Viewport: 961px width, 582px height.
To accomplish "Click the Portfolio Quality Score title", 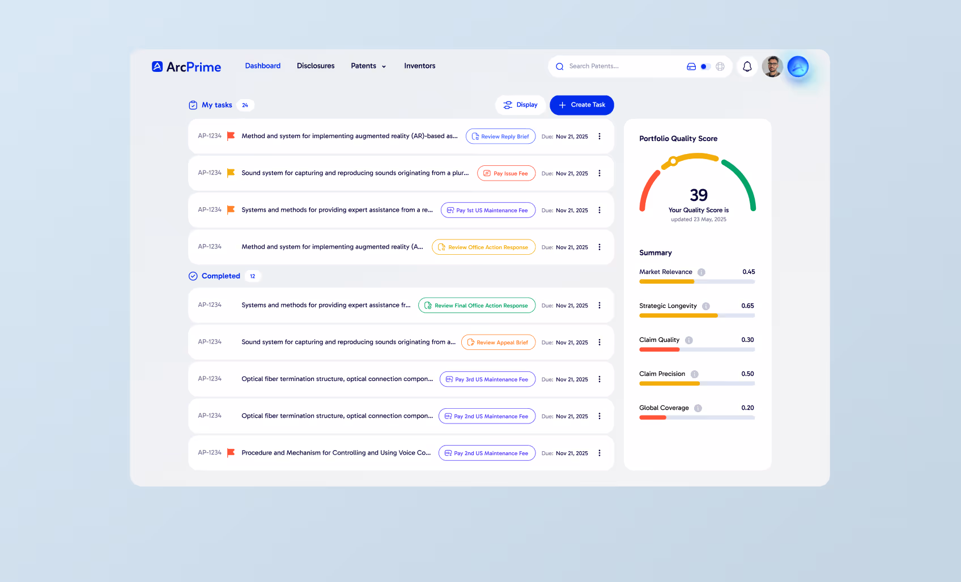I will [678, 138].
